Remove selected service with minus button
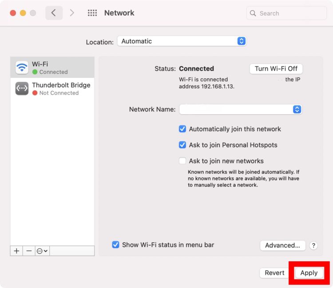The height and width of the screenshot is (288, 333). point(29,251)
